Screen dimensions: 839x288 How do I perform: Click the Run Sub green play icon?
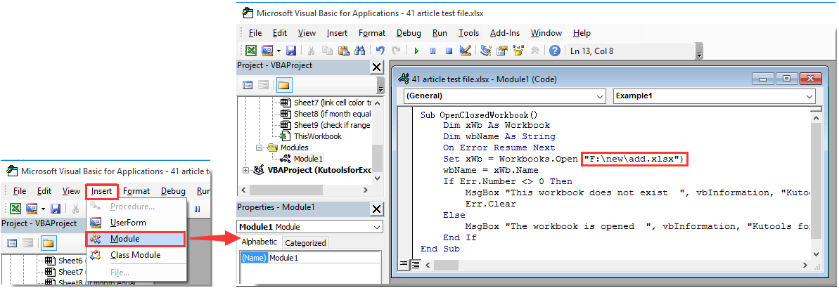416,51
